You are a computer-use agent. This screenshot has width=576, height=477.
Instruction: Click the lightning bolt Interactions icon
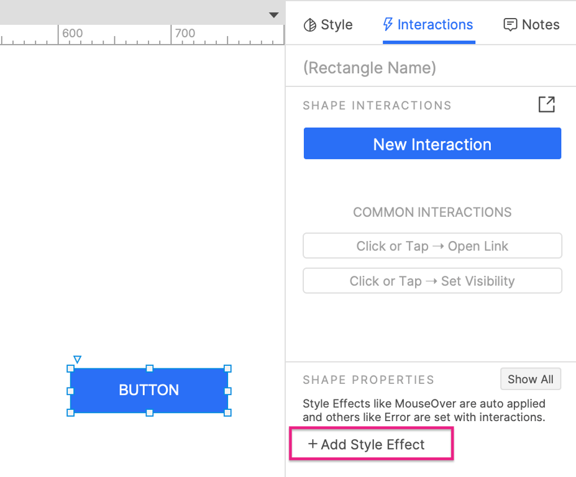[x=388, y=25]
